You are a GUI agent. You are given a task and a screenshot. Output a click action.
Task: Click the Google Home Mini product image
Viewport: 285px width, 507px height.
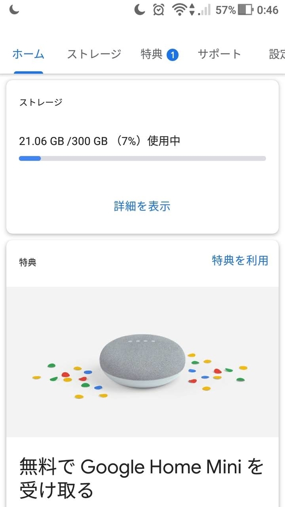pos(142,361)
